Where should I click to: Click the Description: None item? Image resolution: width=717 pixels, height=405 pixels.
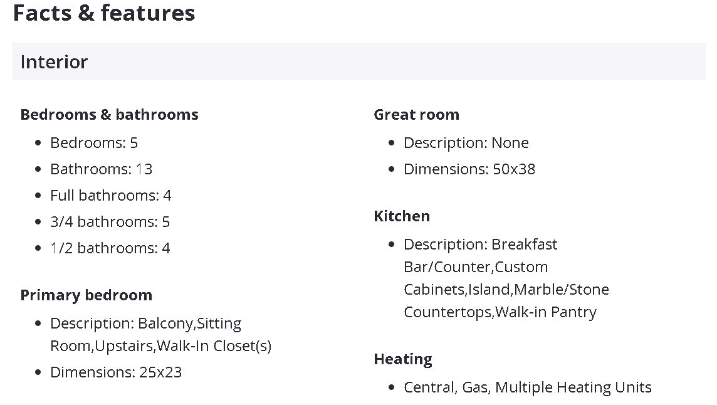pos(466,143)
